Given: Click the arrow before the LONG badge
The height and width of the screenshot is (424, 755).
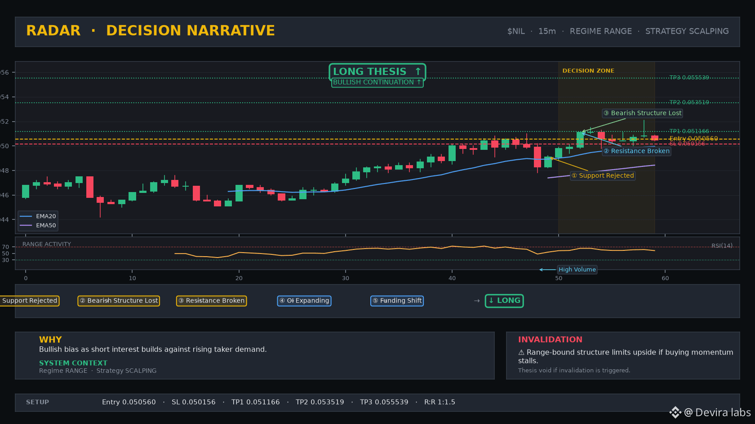Looking at the screenshot, I should [x=477, y=301].
